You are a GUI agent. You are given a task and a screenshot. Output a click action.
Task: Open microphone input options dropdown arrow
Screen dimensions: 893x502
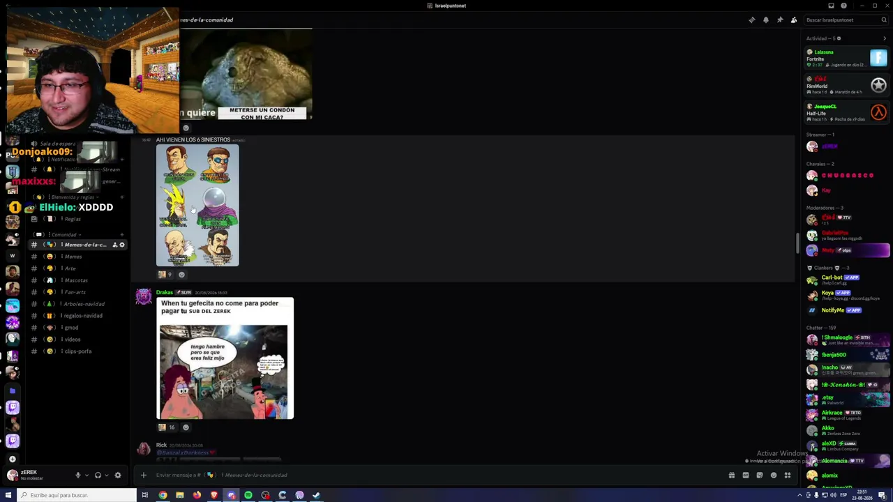87,475
